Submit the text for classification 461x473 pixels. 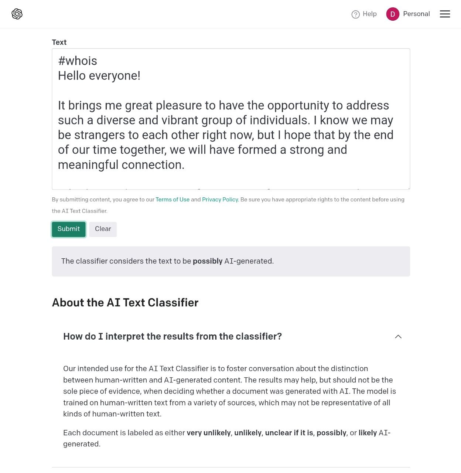pyautogui.click(x=69, y=229)
